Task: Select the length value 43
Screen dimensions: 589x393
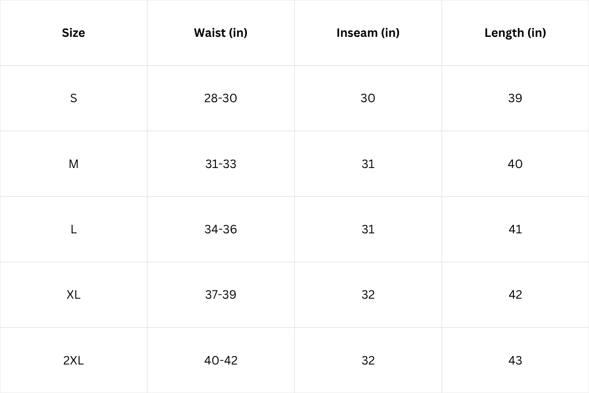Action: [515, 360]
